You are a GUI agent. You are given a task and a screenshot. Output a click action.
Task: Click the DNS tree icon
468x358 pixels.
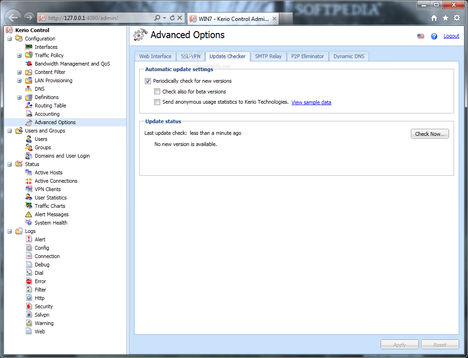point(29,89)
